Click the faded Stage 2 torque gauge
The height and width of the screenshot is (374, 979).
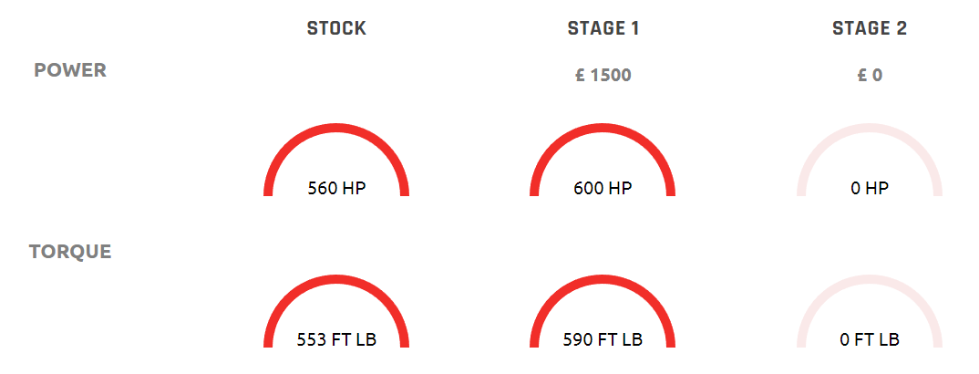869,311
